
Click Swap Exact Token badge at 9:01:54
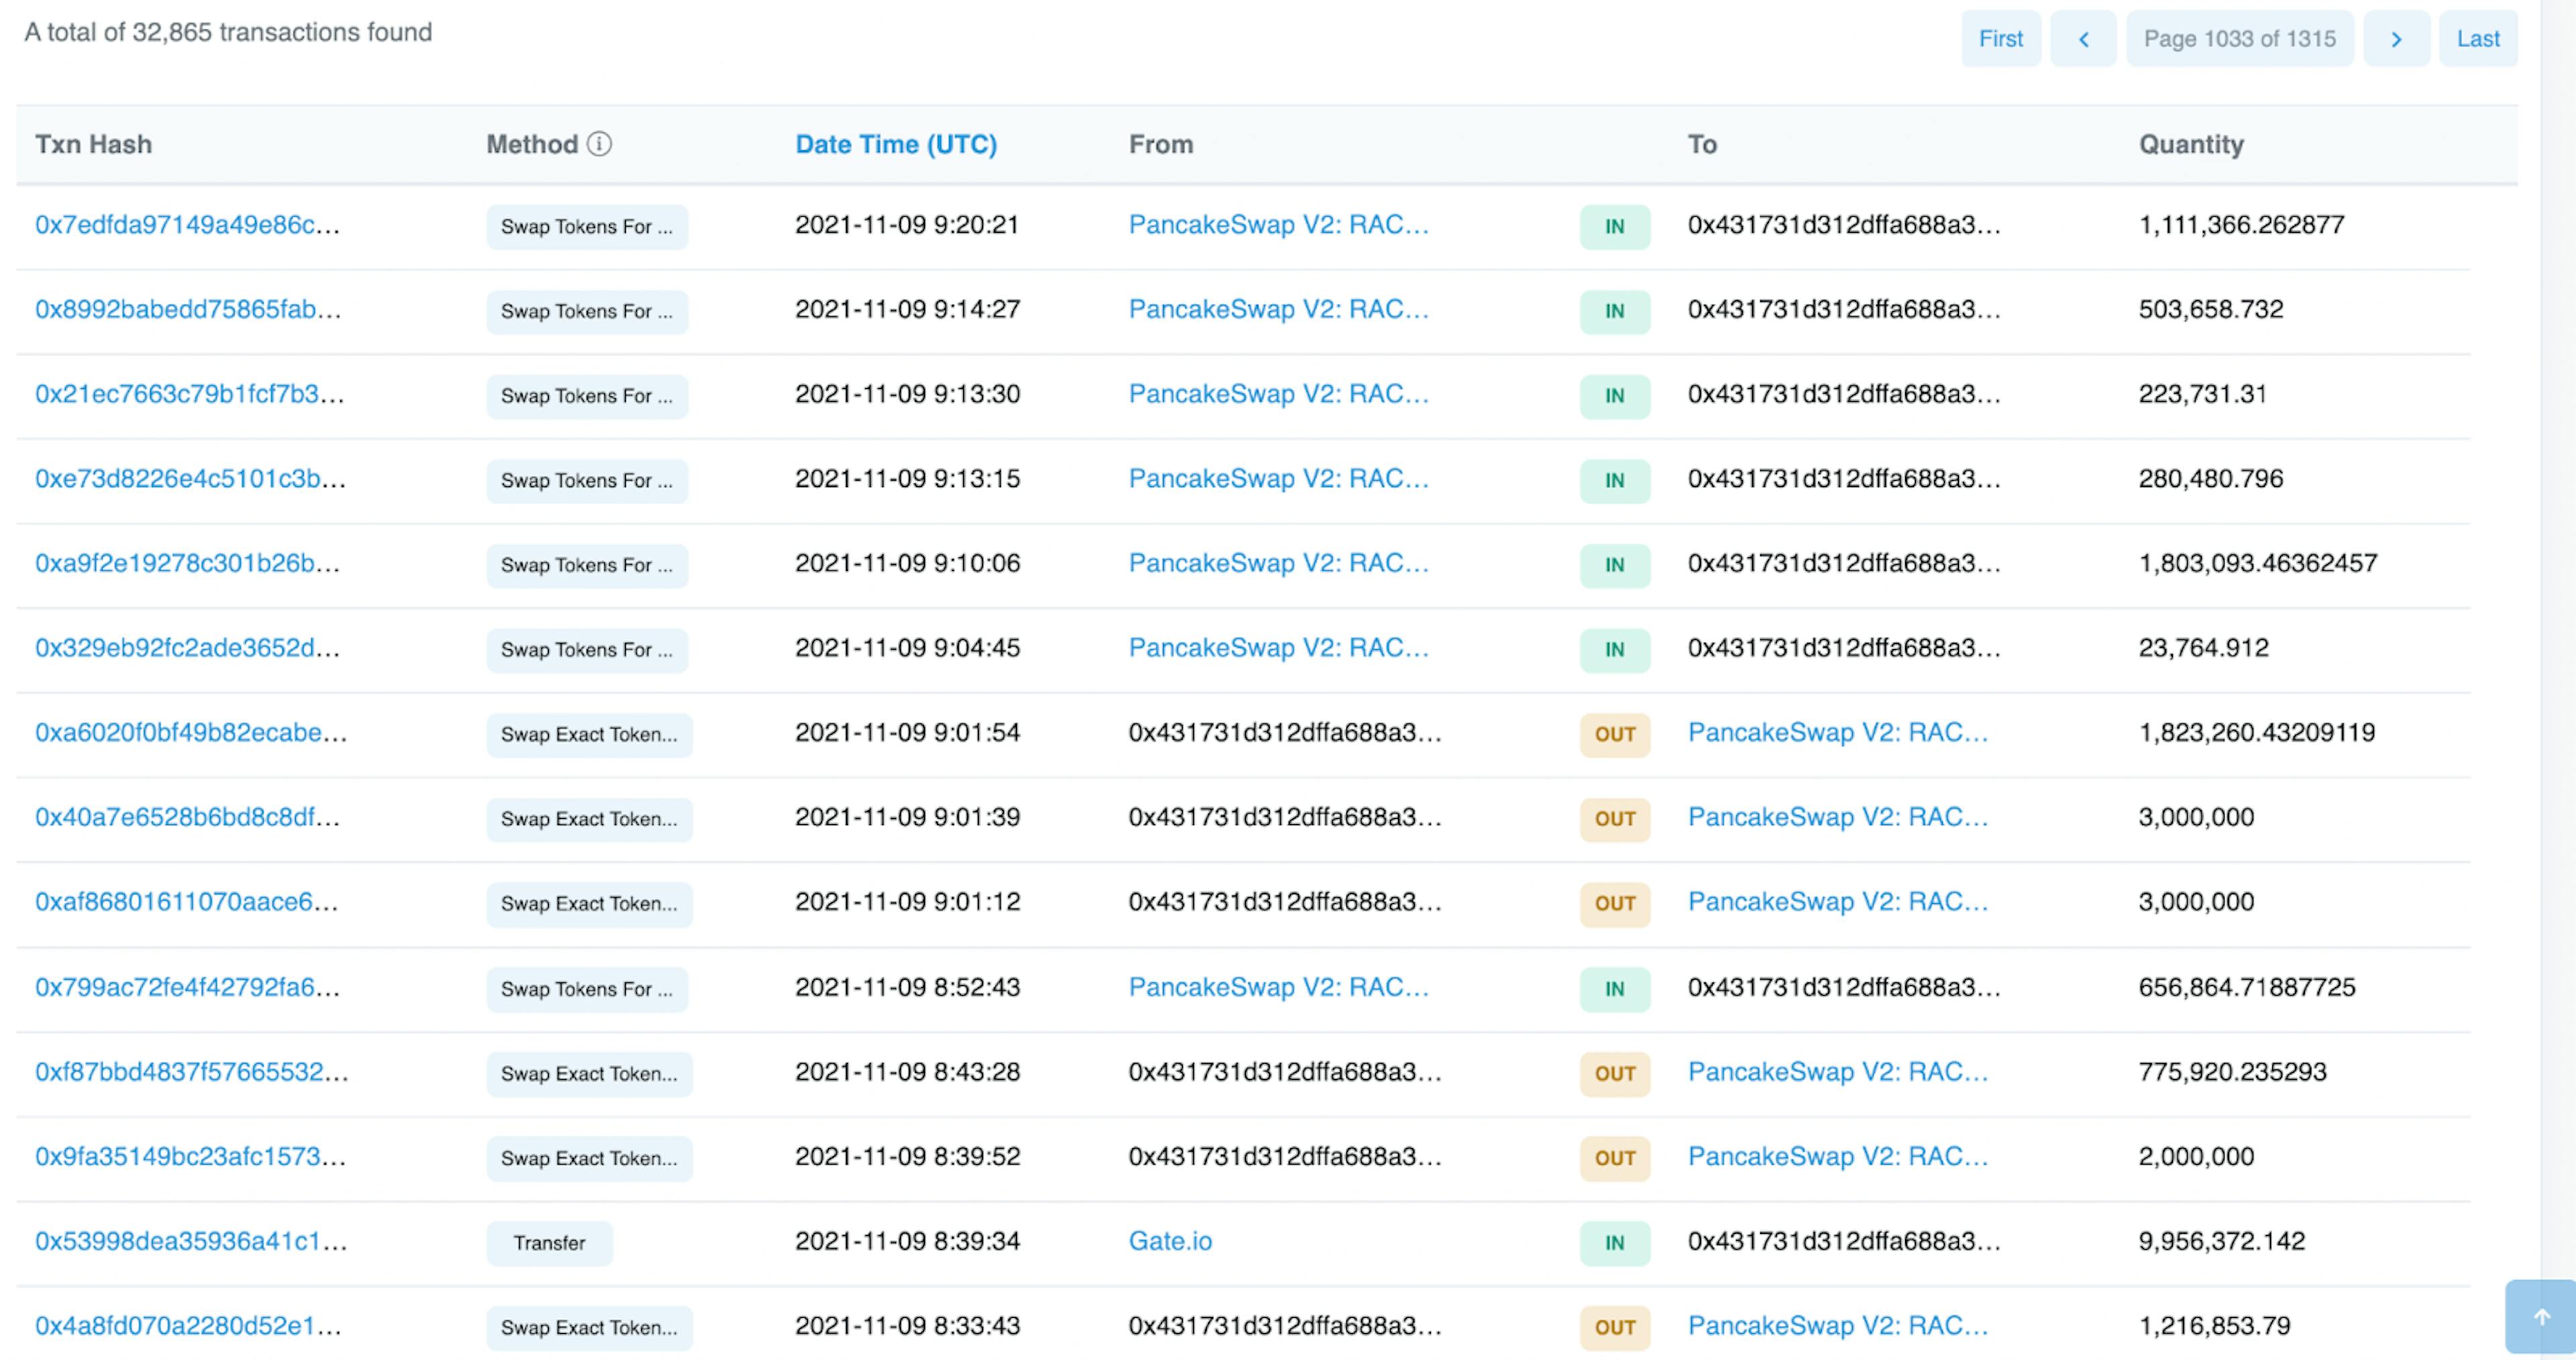[x=589, y=735]
